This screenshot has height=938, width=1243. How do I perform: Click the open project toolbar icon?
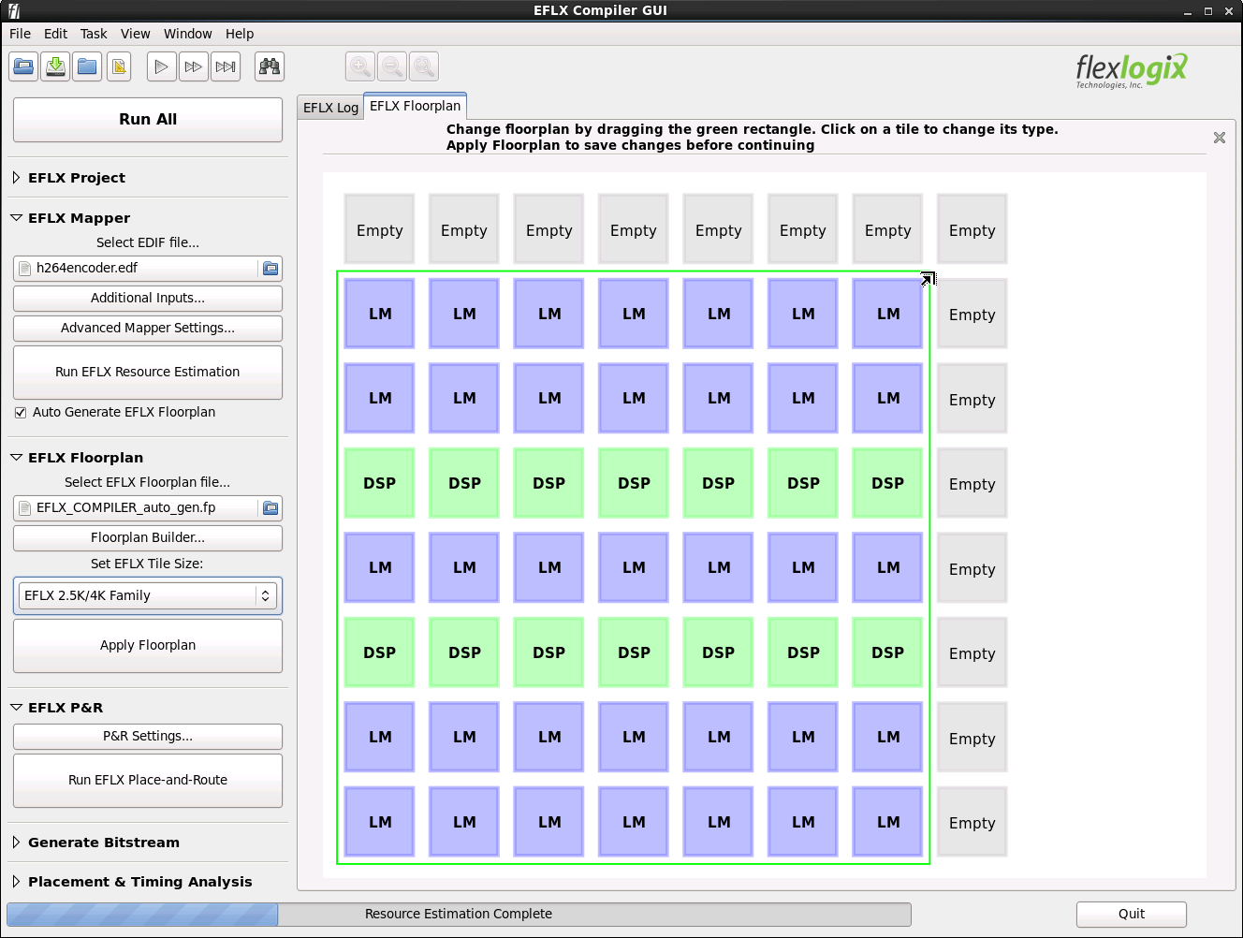click(x=24, y=66)
